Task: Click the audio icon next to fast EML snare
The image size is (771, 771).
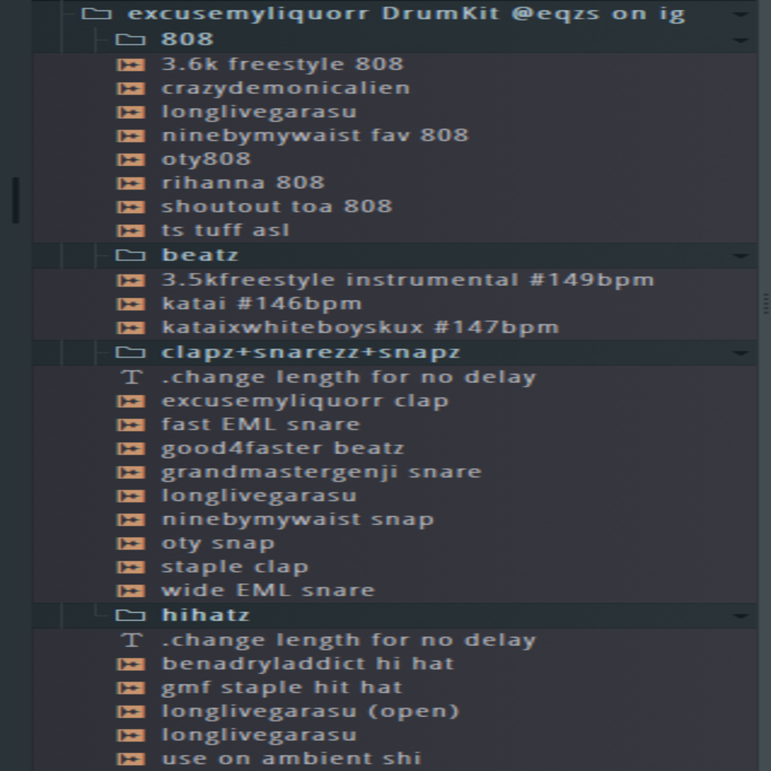Action: [130, 425]
